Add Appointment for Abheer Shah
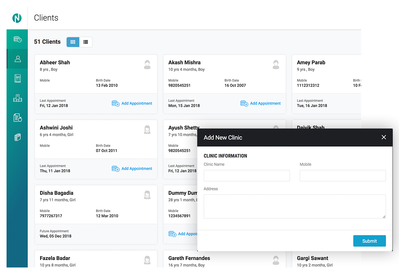Viewport: 399px width, 274px height. (132, 103)
